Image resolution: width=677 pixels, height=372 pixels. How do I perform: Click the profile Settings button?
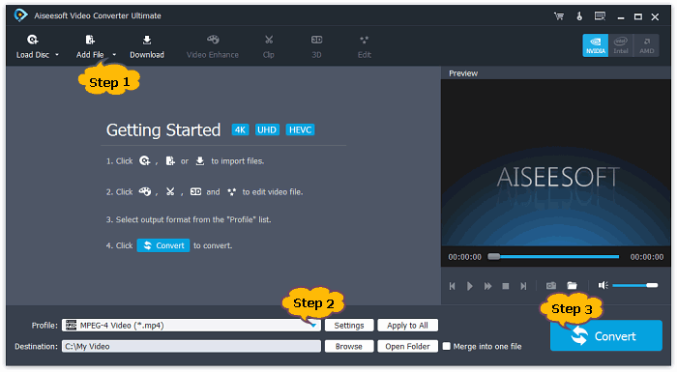tap(349, 326)
